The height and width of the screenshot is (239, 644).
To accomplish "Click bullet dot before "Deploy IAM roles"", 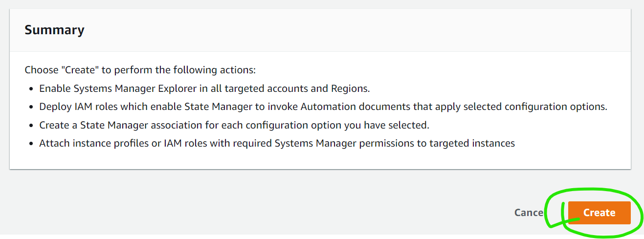I will [31, 107].
